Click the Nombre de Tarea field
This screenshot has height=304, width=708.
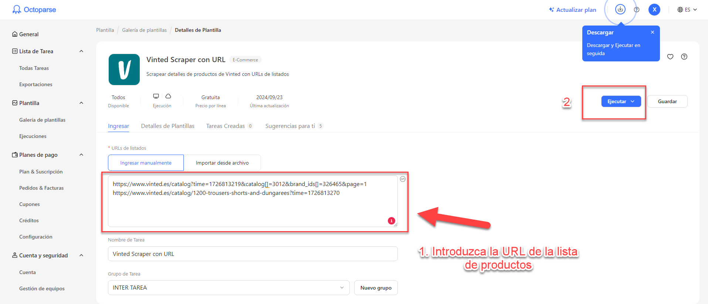tap(253, 254)
